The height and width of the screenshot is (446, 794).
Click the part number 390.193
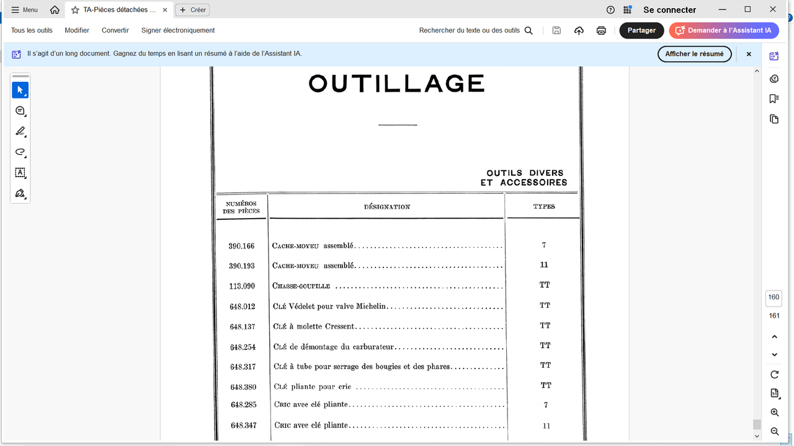coord(241,266)
